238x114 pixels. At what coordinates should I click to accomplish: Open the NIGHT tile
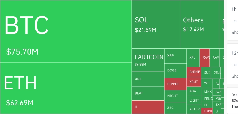click(175, 96)
